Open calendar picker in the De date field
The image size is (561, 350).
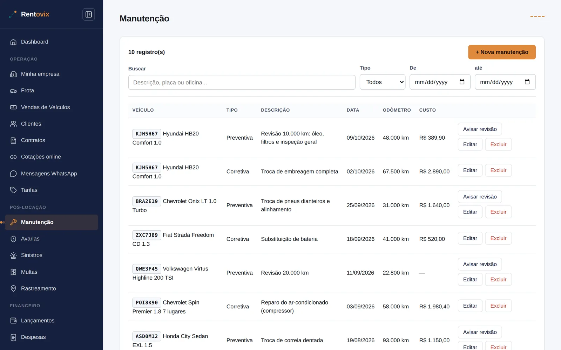(462, 82)
